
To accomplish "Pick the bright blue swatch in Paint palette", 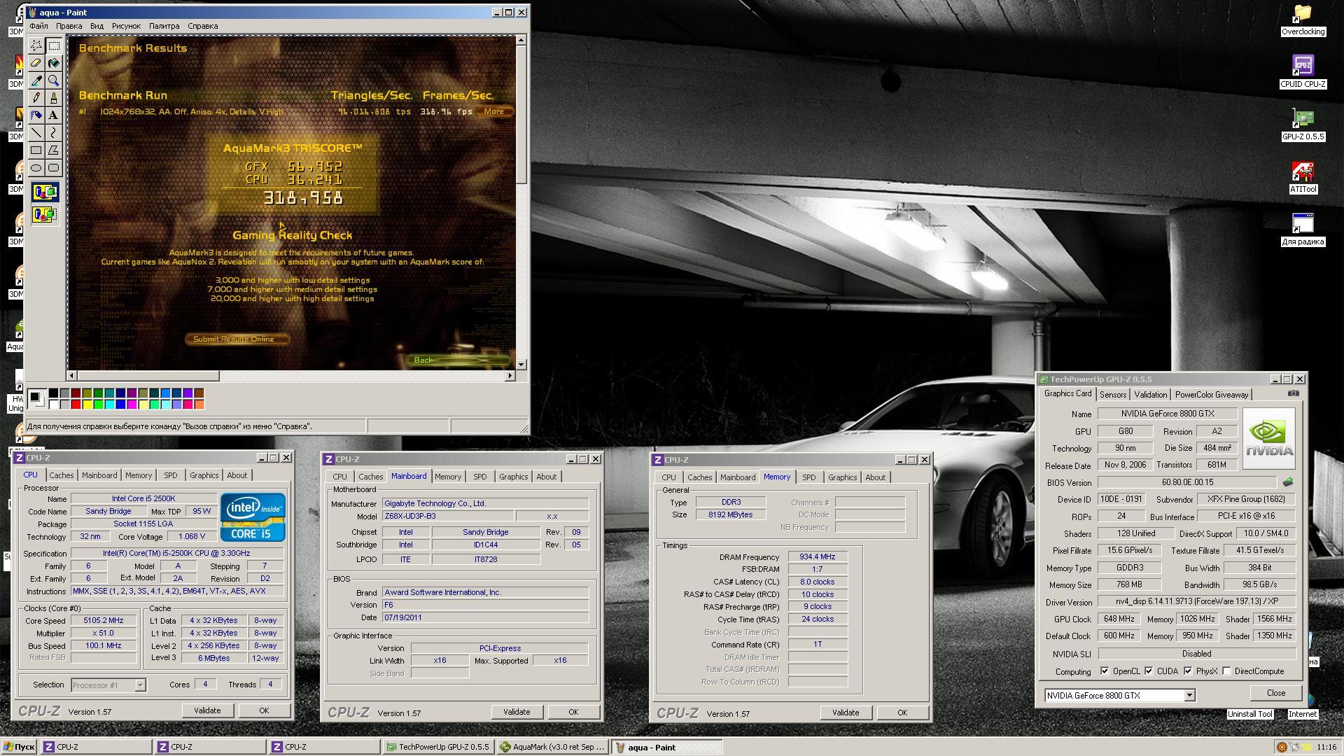I will pos(120,404).
